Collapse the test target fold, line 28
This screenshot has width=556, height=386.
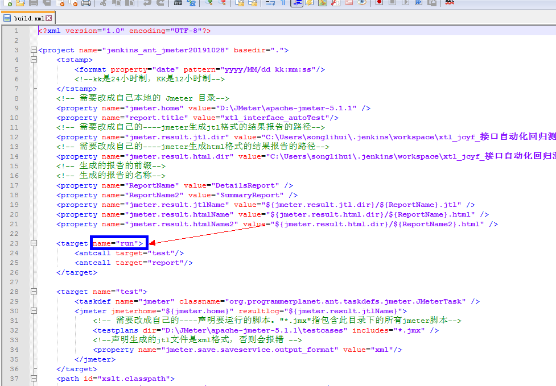pos(34,292)
